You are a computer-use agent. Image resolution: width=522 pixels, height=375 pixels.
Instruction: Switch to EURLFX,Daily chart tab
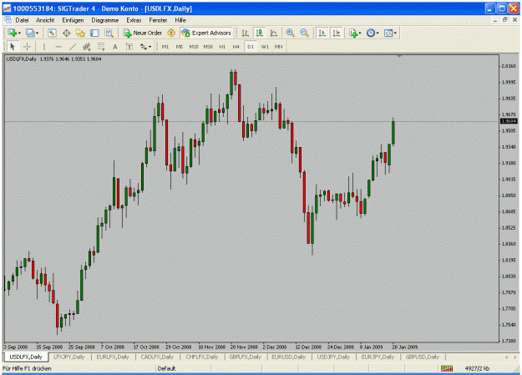[x=113, y=357]
